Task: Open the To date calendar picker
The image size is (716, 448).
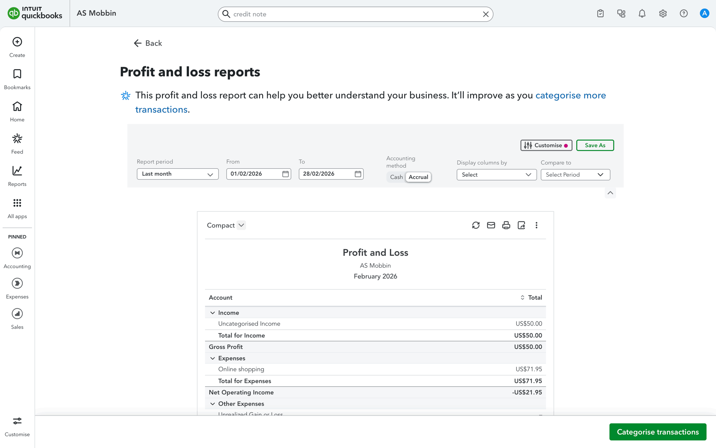Action: point(358,174)
